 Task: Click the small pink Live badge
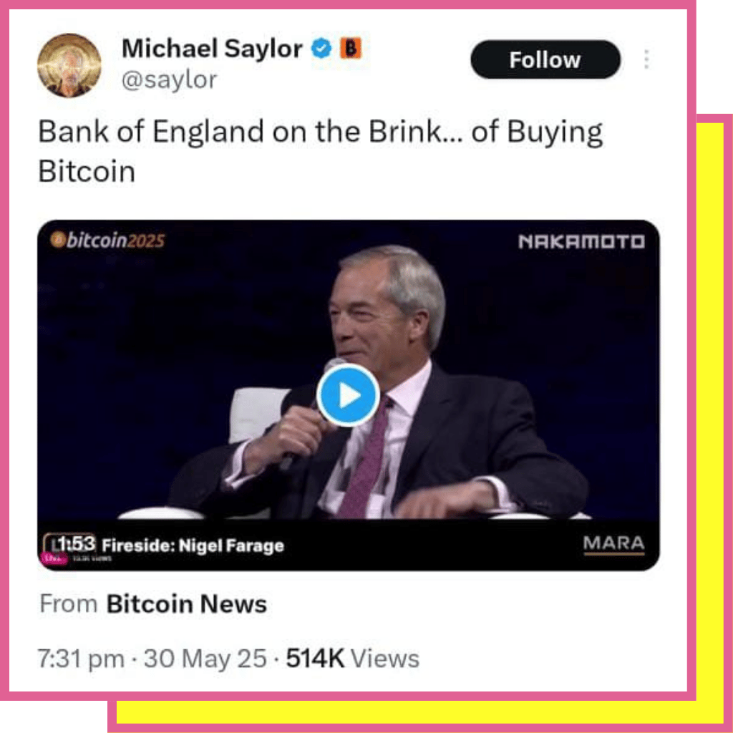tap(54, 558)
